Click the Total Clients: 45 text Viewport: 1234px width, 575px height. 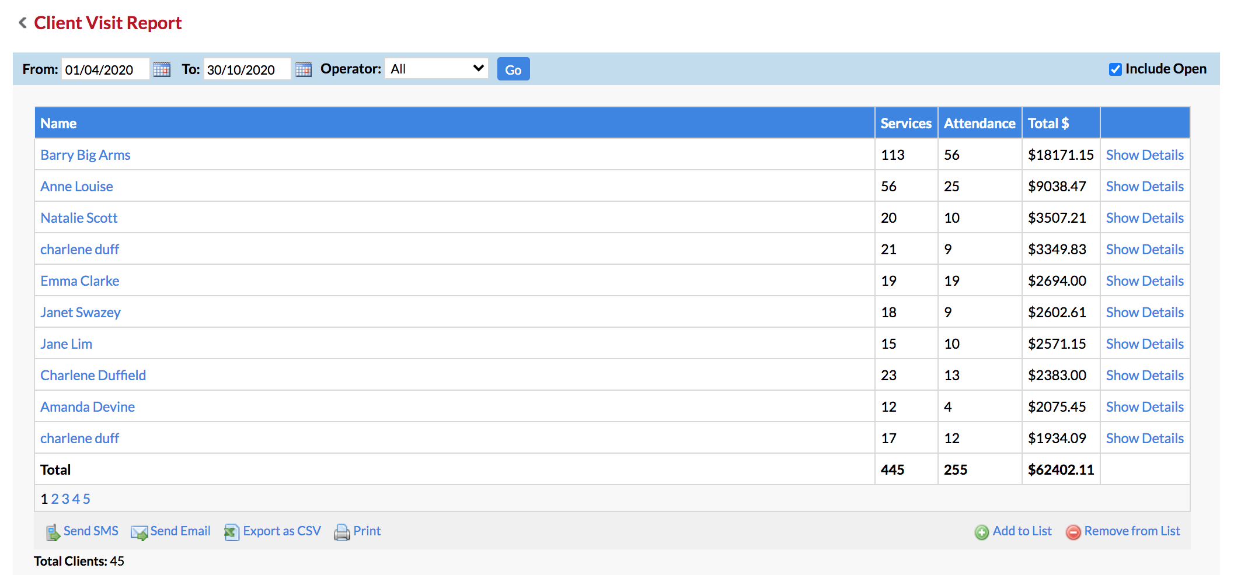[x=79, y=561]
